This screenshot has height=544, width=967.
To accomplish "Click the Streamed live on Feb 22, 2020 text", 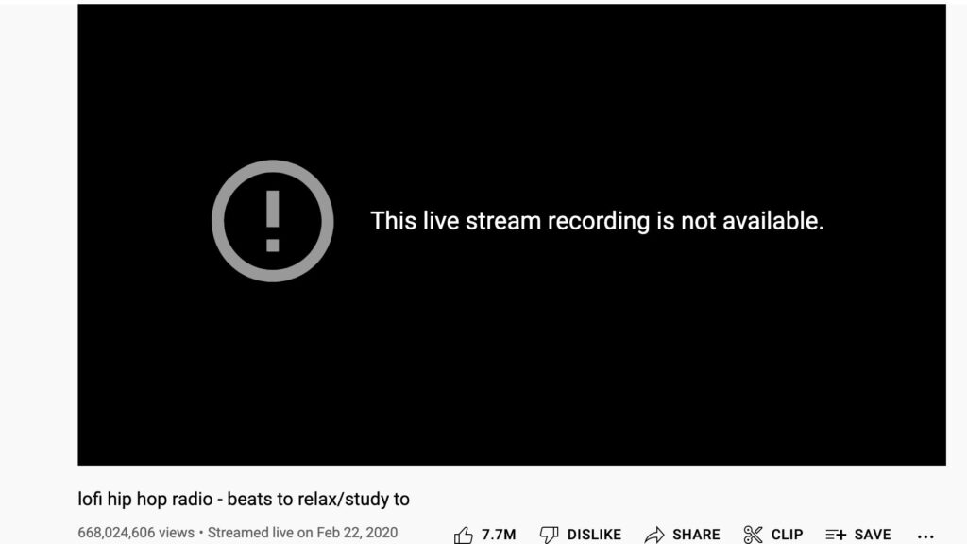I will (302, 533).
